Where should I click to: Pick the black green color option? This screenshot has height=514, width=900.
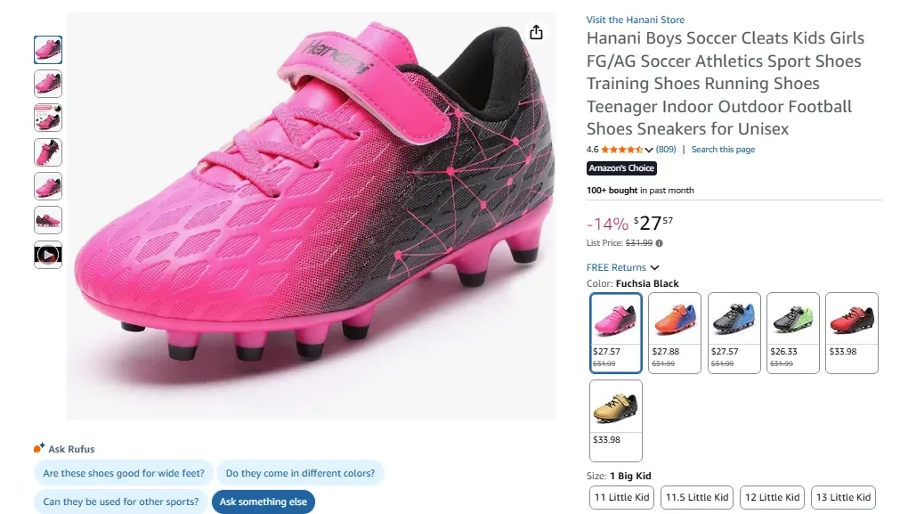tap(792, 332)
